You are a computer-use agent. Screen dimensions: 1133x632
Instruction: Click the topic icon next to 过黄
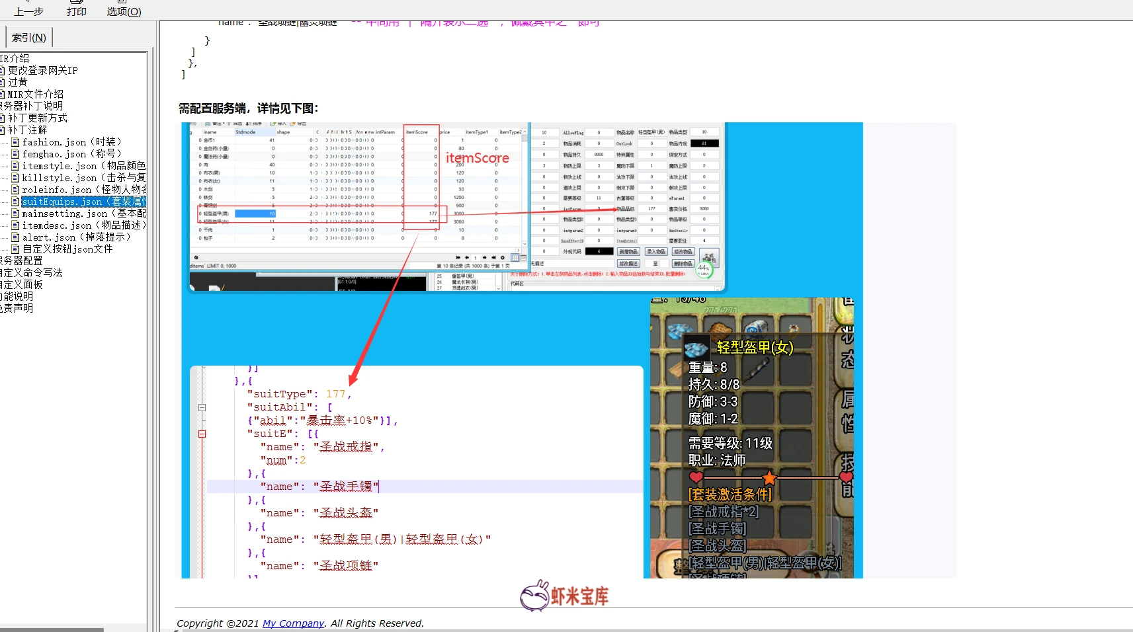(x=3, y=83)
